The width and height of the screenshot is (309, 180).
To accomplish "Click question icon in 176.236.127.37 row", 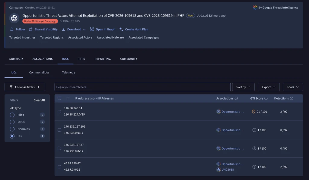I will [x=254, y=148].
